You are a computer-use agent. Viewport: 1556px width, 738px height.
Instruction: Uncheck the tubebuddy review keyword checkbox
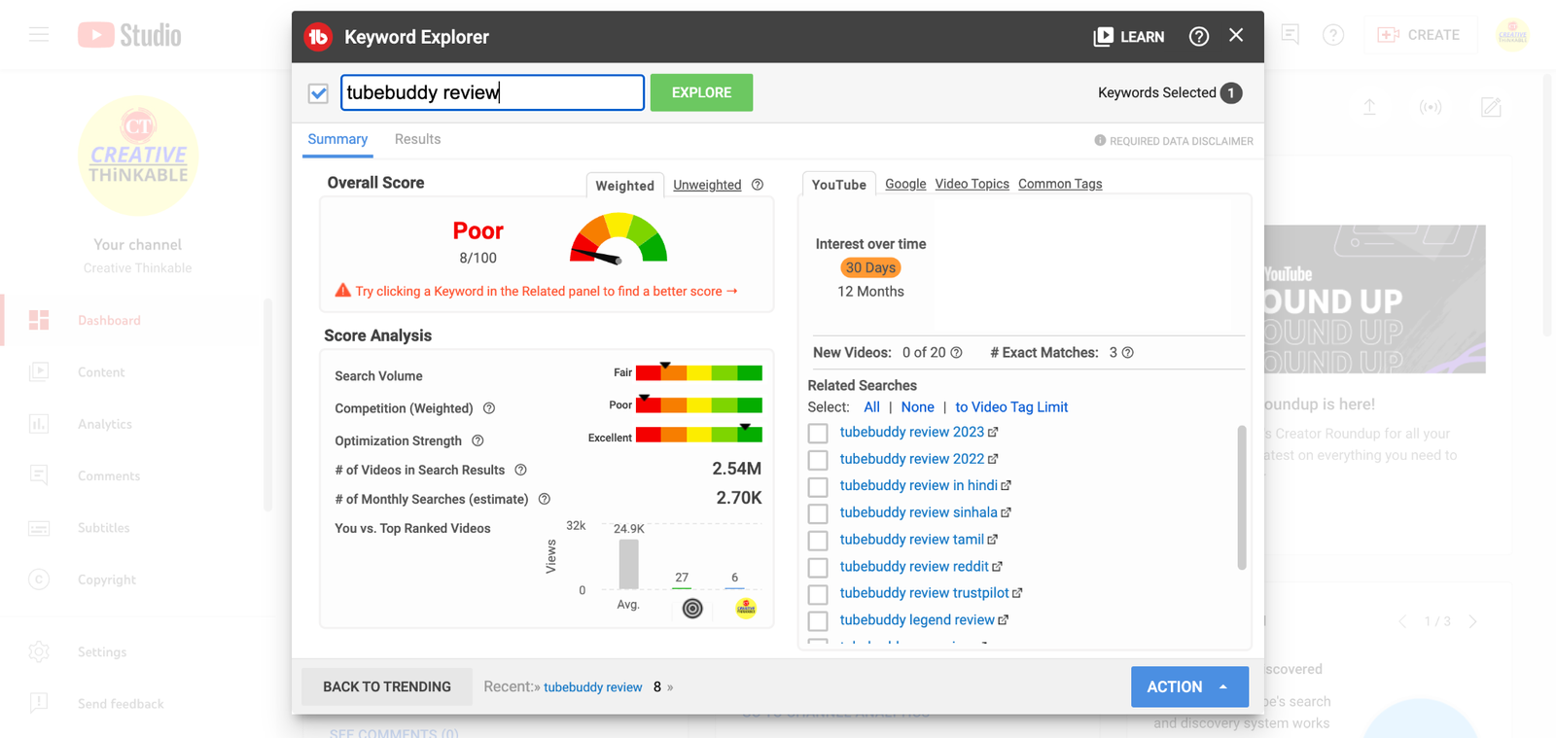318,93
